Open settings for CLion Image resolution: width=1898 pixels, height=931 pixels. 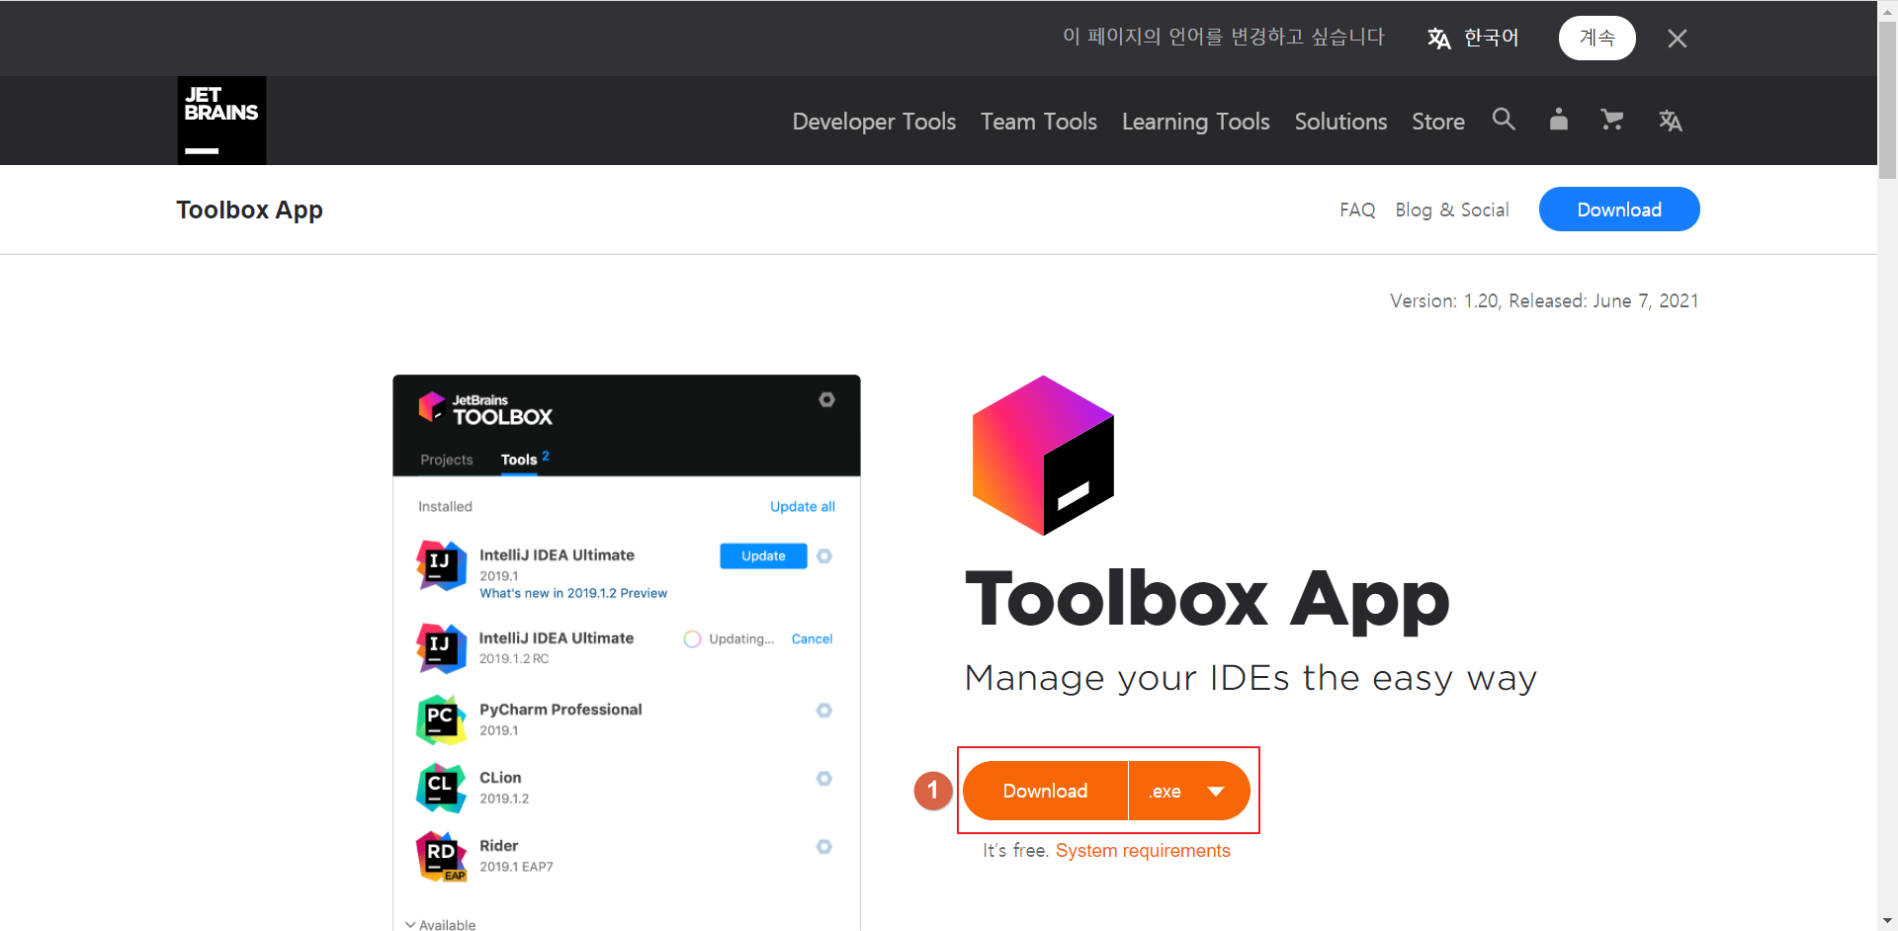point(824,779)
